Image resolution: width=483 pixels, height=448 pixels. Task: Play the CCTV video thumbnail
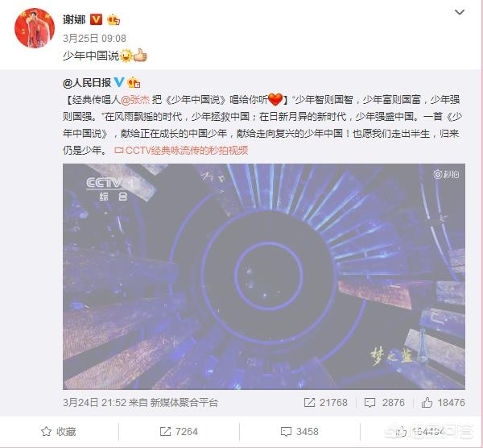tap(264, 276)
